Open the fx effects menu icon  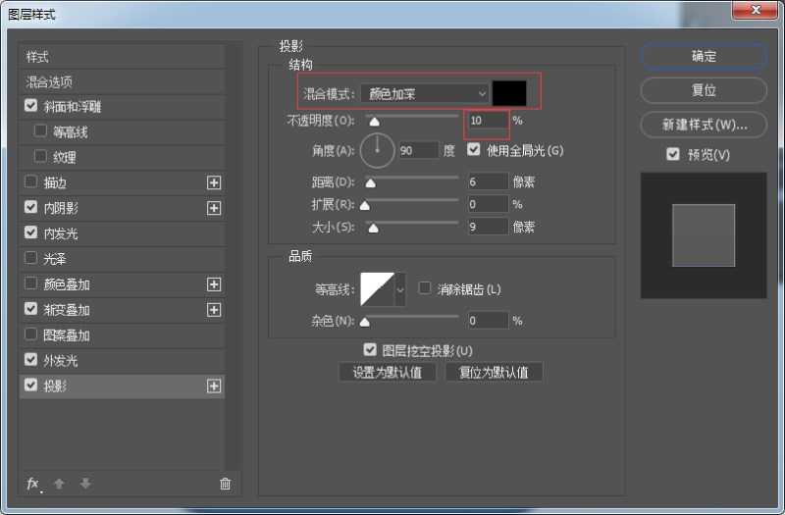[33, 484]
